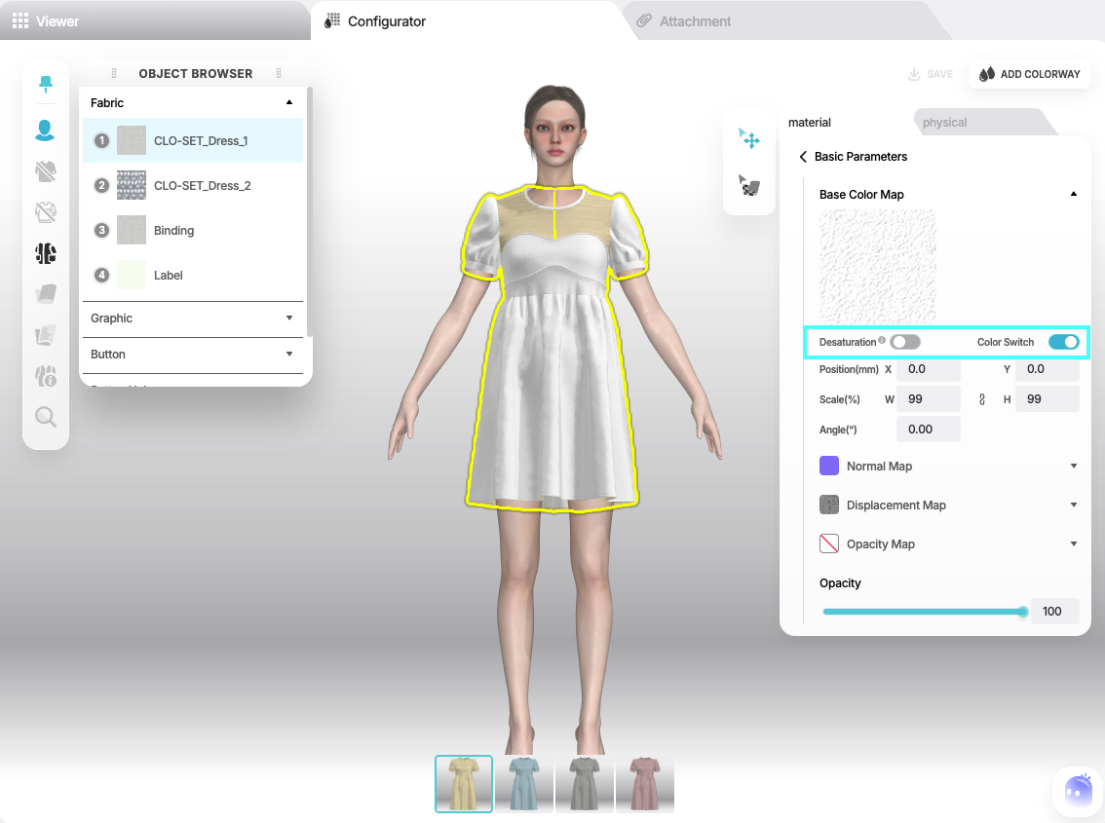Click the Displacement Map texture icon
1105x823 pixels.
[x=828, y=505]
